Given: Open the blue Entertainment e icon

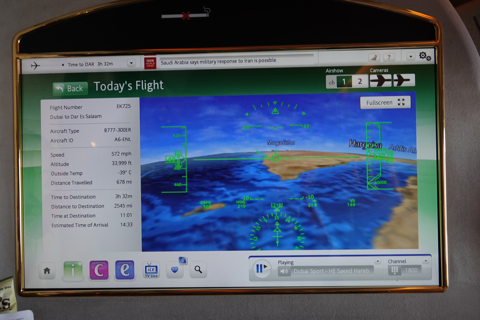Looking at the screenshot, I should tap(125, 270).
